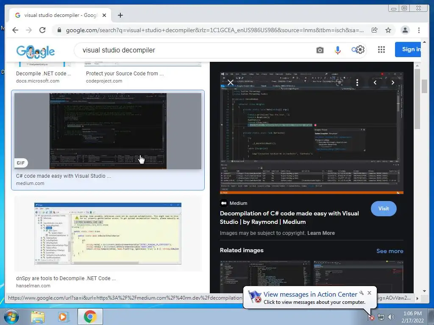The width and height of the screenshot is (434, 325).
Task: Click the page scrollbar down arrow
Action: (x=424, y=291)
